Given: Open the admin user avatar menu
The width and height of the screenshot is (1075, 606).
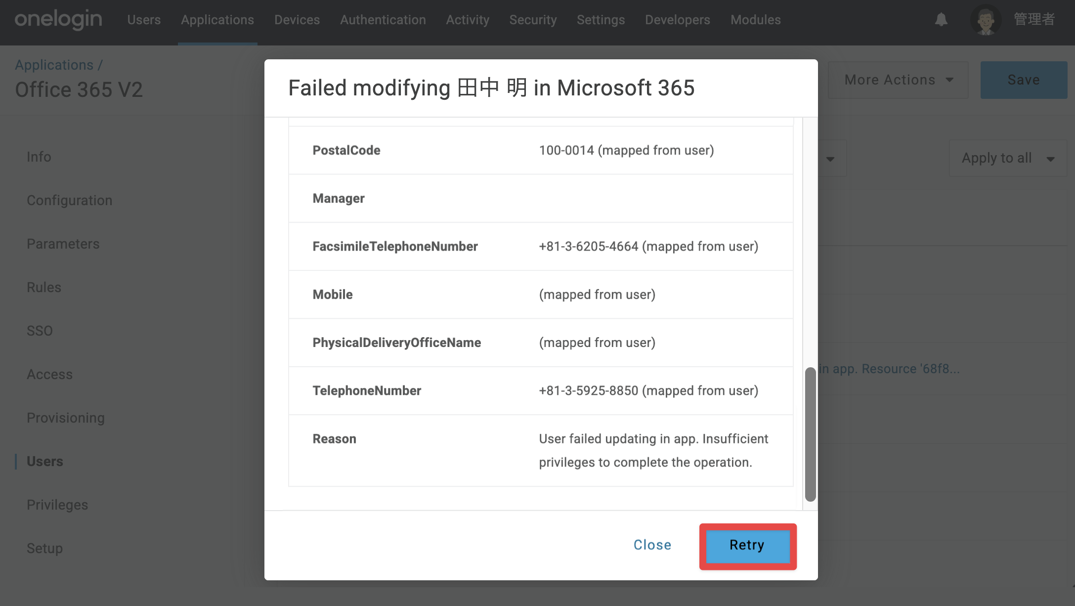Looking at the screenshot, I should click(x=986, y=20).
